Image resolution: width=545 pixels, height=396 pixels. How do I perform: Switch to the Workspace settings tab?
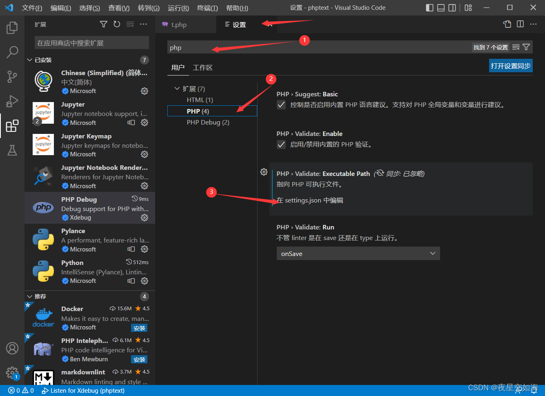202,68
